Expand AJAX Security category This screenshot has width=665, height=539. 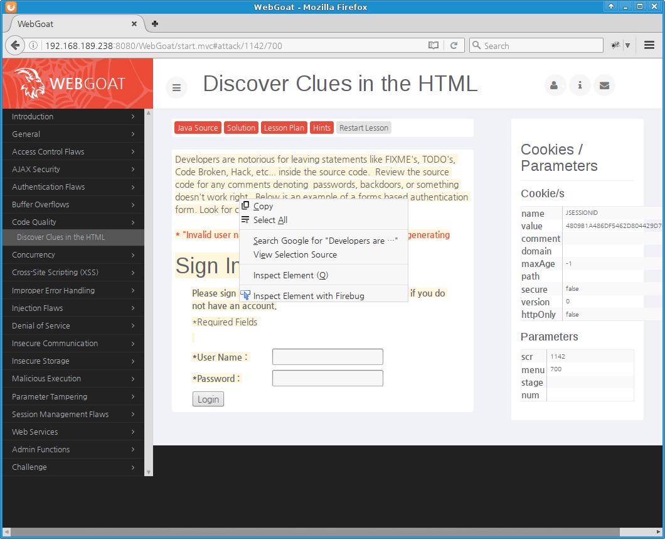tap(73, 169)
